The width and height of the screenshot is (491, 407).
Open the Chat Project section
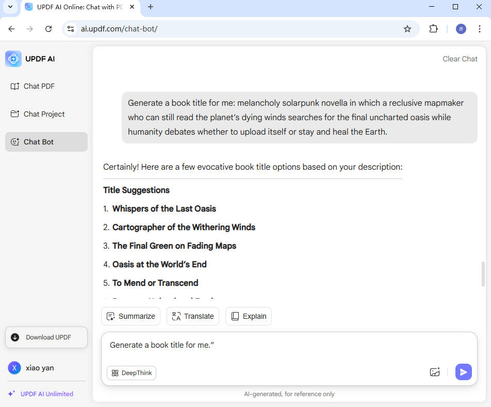pos(46,114)
